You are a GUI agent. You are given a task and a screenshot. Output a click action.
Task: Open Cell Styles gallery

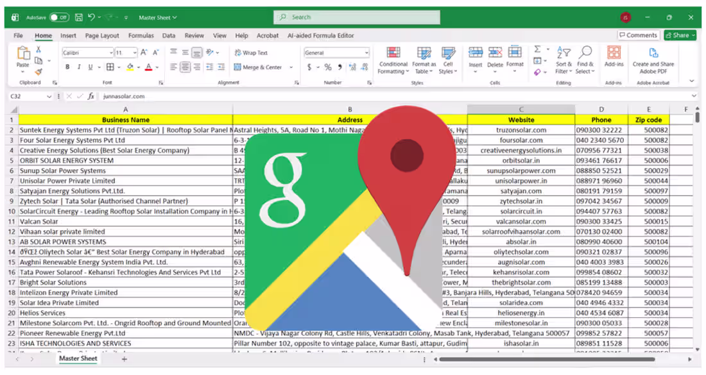(x=448, y=60)
